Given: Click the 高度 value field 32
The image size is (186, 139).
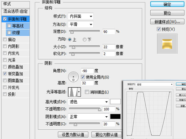Looking at the screenshot, I should coord(87,83).
